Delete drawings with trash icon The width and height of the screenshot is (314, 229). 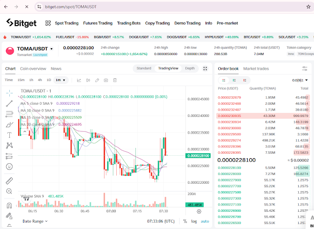[x=115, y=80]
